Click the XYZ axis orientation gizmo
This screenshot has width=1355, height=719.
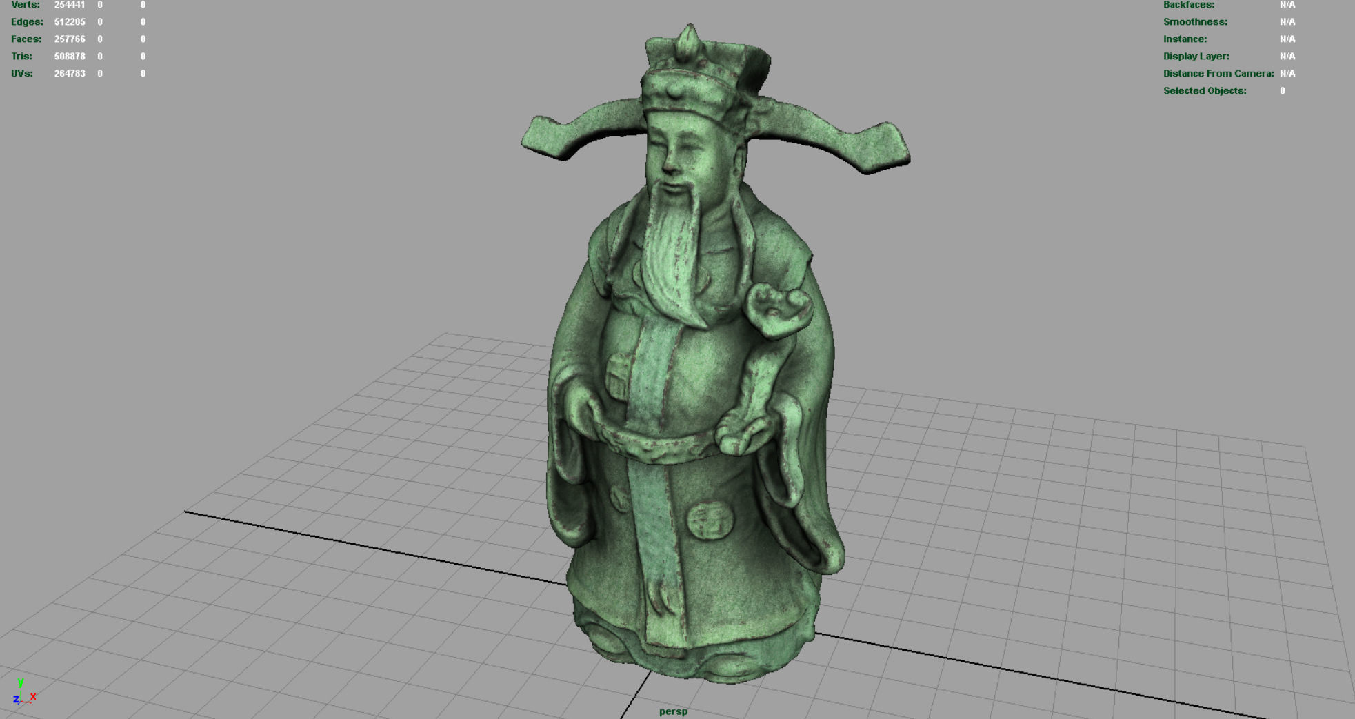(x=23, y=691)
